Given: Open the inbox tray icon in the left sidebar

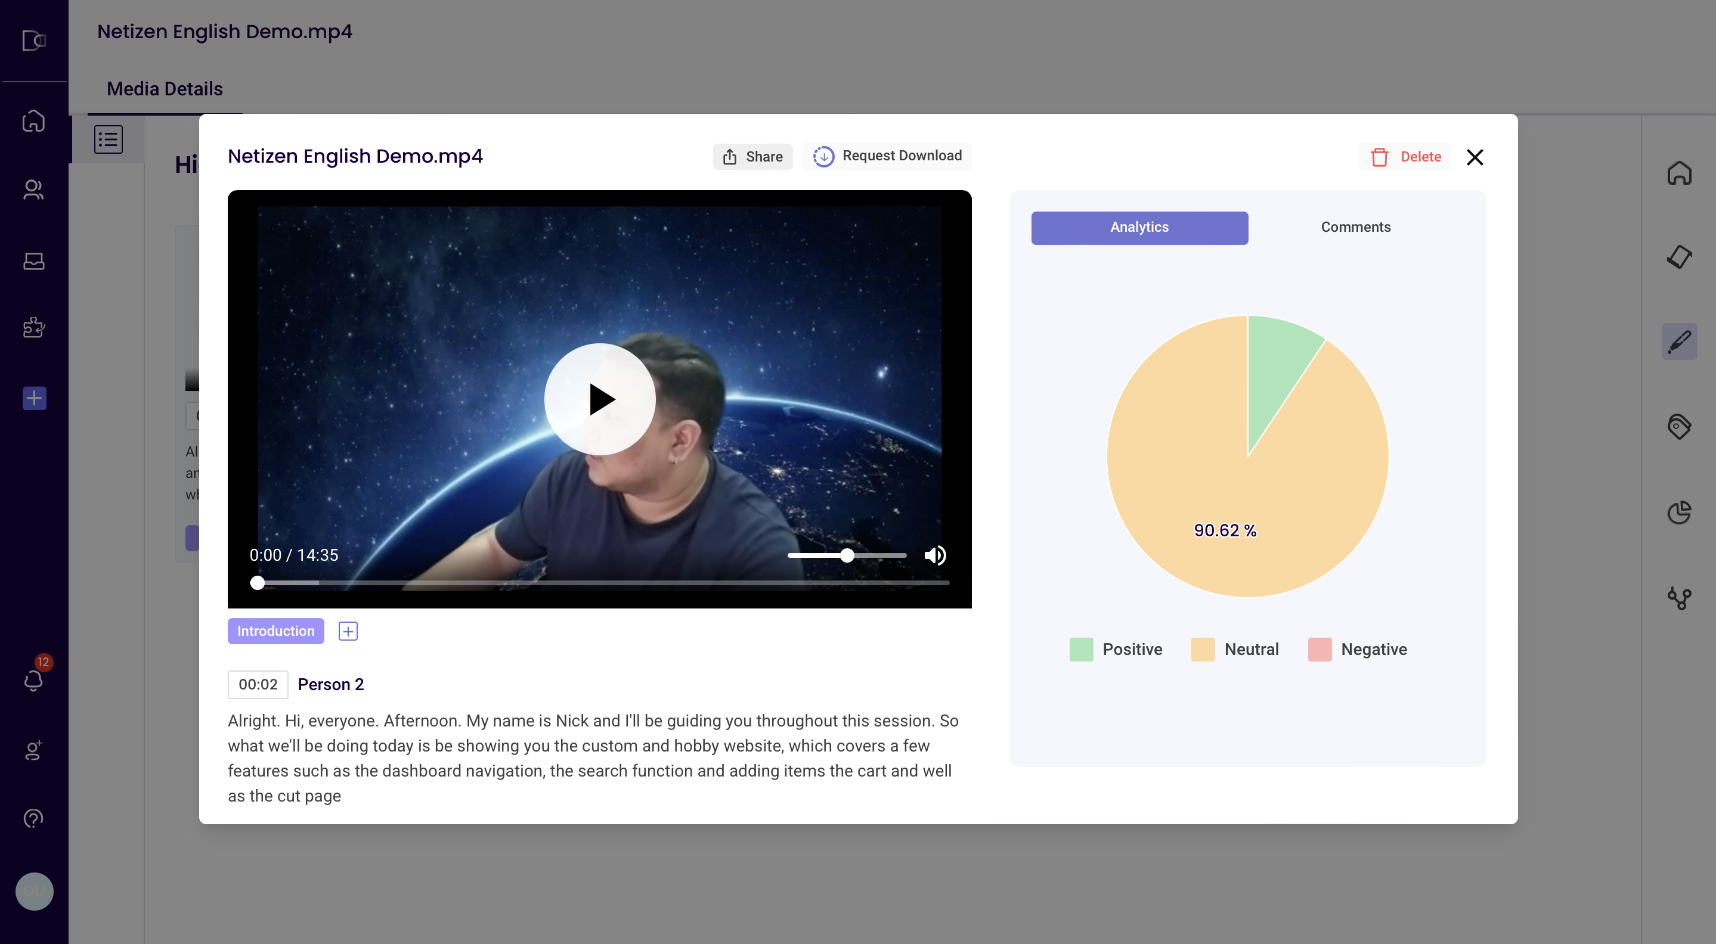Looking at the screenshot, I should [33, 261].
